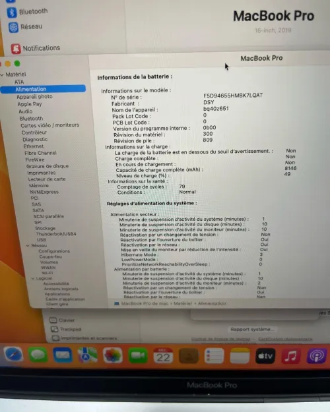Image resolution: width=330 pixels, height=412 pixels.
Task: Select Applications under Logiciel
Action: (57, 294)
